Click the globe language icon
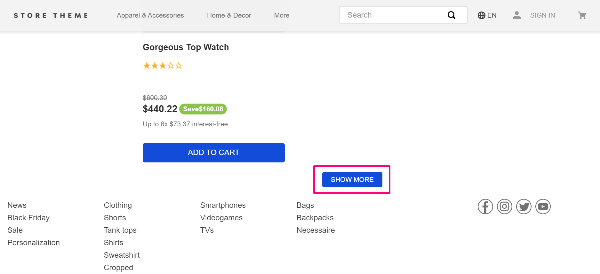The height and width of the screenshot is (274, 600). [x=481, y=15]
